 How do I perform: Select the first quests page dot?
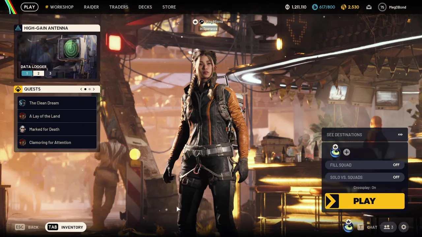tap(85, 89)
